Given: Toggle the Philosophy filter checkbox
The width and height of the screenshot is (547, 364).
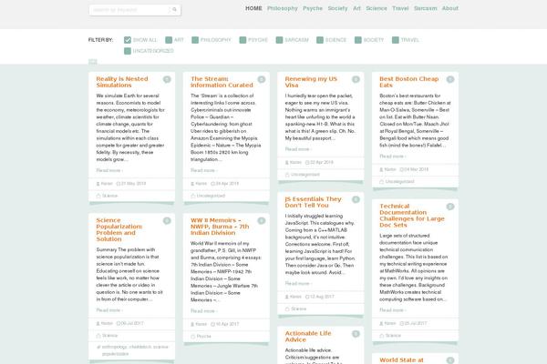Looking at the screenshot, I should pos(195,40).
